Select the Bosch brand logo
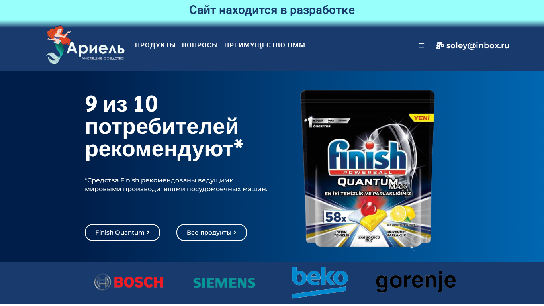 pyautogui.click(x=129, y=282)
